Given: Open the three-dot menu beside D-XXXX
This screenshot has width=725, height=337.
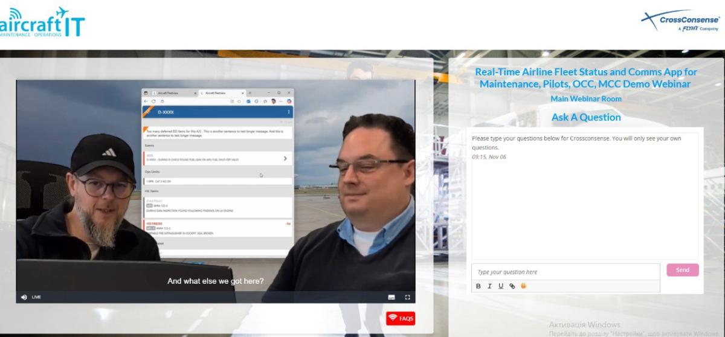Looking at the screenshot, I should pyautogui.click(x=288, y=112).
